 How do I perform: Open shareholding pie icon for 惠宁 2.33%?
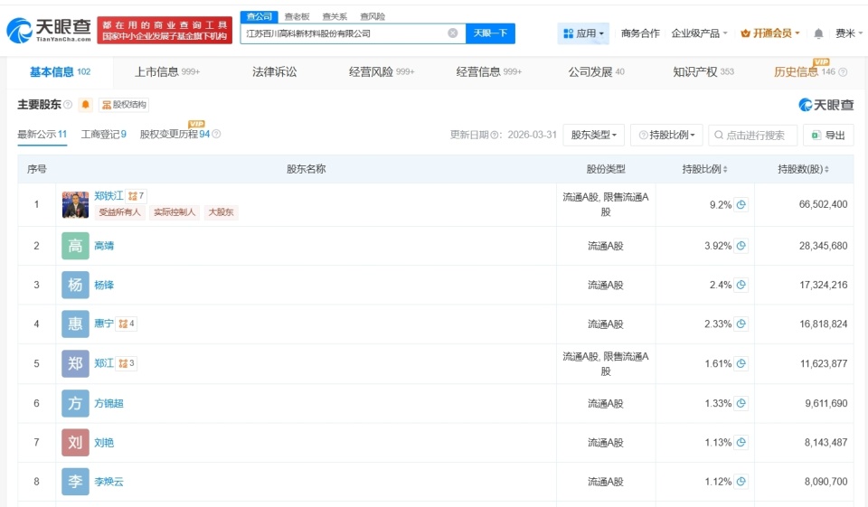click(x=741, y=324)
